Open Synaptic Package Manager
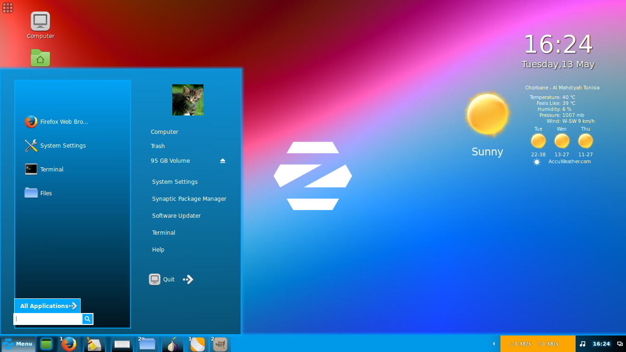The height and width of the screenshot is (352, 626). tap(189, 199)
